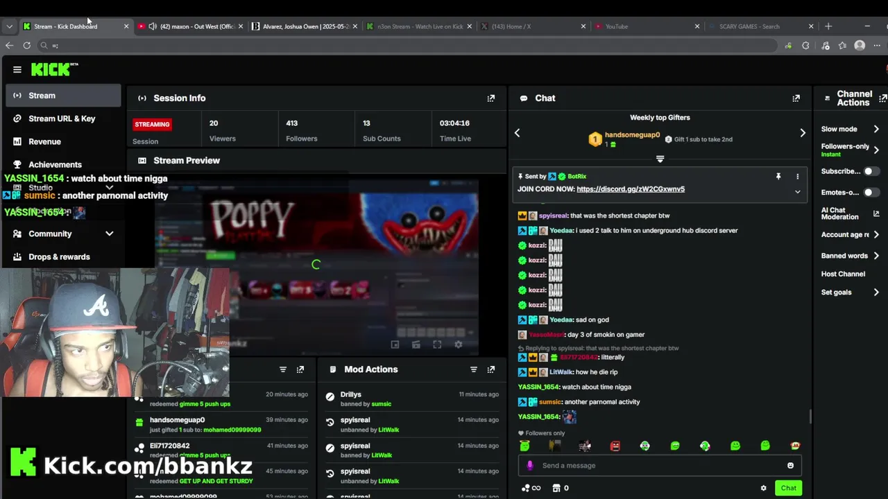Screen dimensions: 888x499
Task: Open the chat shop icon showing 0
Action: [561, 488]
